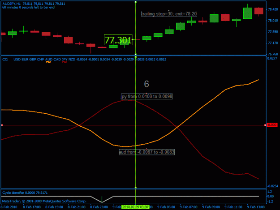The width and height of the screenshot is (280, 210).
Task: Click the 0.0277 indicator scale value
Action: click(x=272, y=58)
